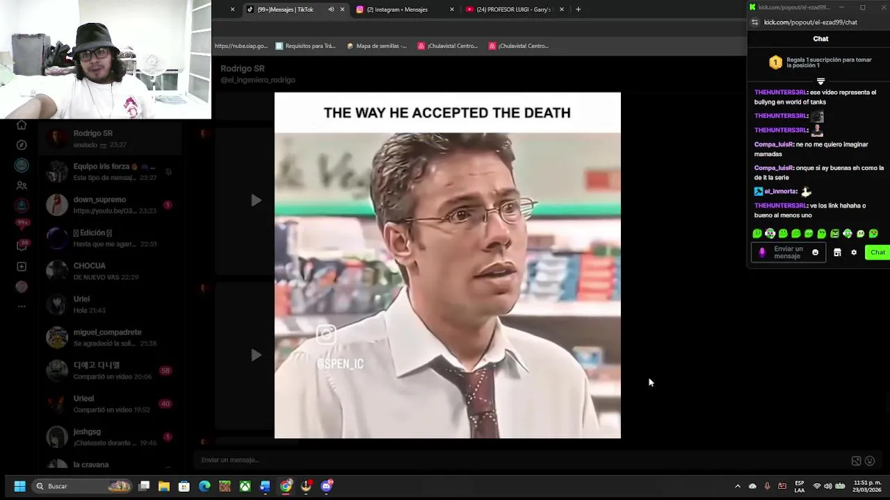This screenshot has width=890, height=500.
Task: Open the second Chulavista Centro bookmark
Action: (519, 46)
